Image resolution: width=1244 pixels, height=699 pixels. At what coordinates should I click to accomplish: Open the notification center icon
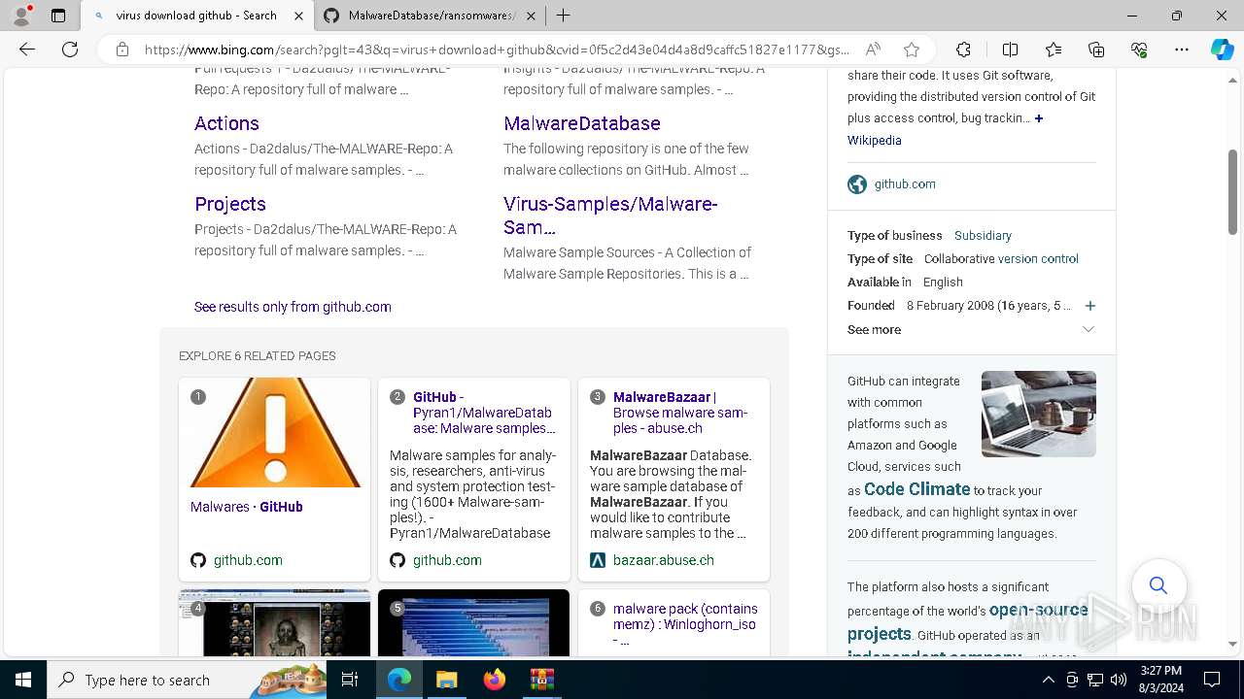[x=1212, y=680]
